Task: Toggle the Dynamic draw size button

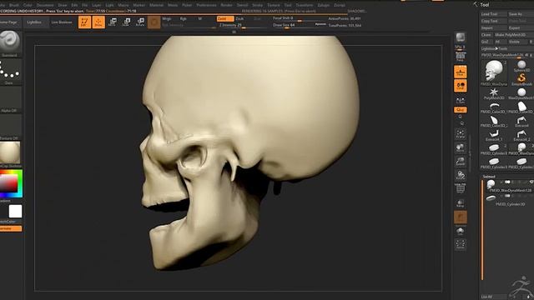Action: [320, 24]
